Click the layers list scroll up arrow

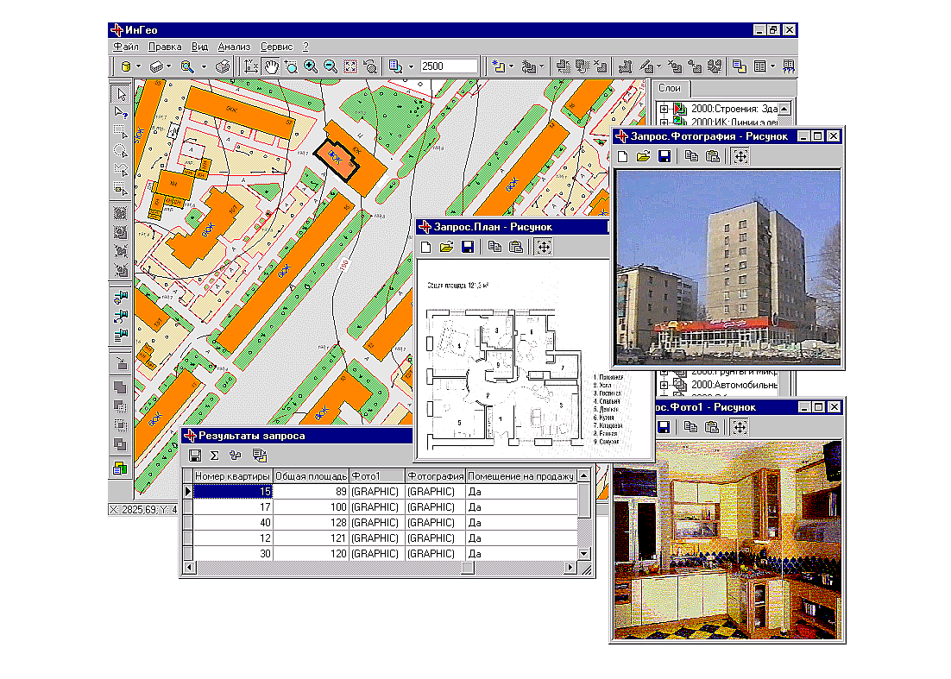point(784,109)
